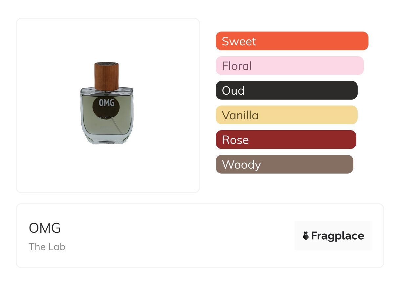Click the dark red Rose accord bar

pos(286,140)
